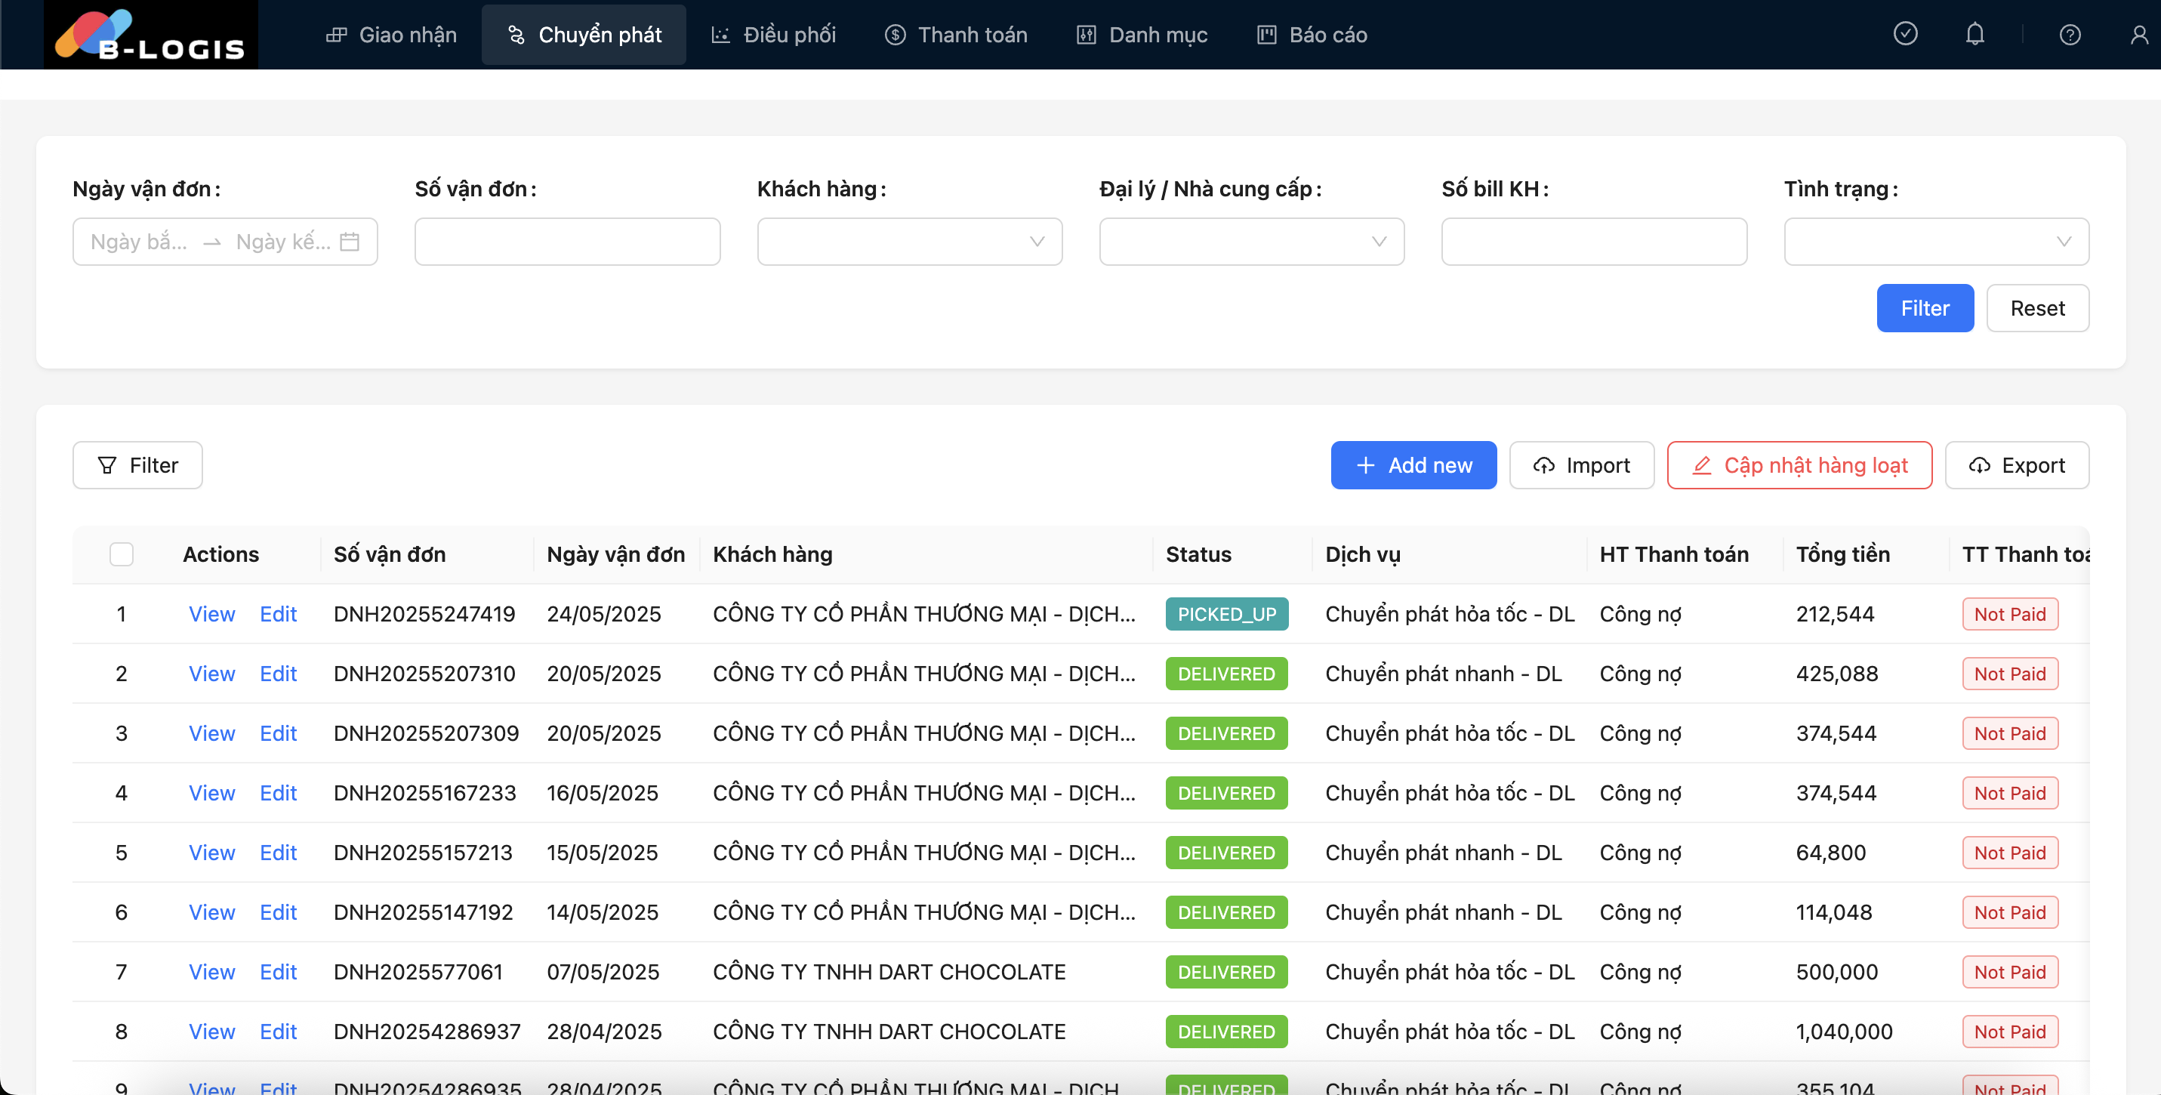View order DNH2025577061
This screenshot has width=2161, height=1095.
click(x=211, y=972)
